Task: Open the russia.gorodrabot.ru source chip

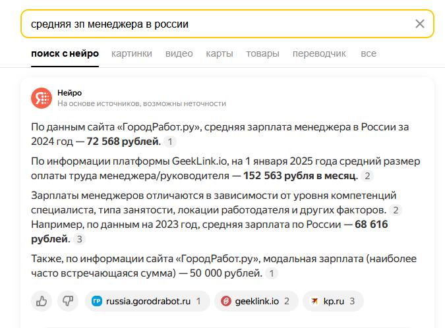Action: (148, 301)
